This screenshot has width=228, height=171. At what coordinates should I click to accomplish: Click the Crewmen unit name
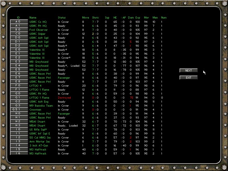(35, 110)
